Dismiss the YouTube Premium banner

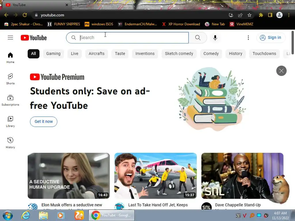(281, 71)
